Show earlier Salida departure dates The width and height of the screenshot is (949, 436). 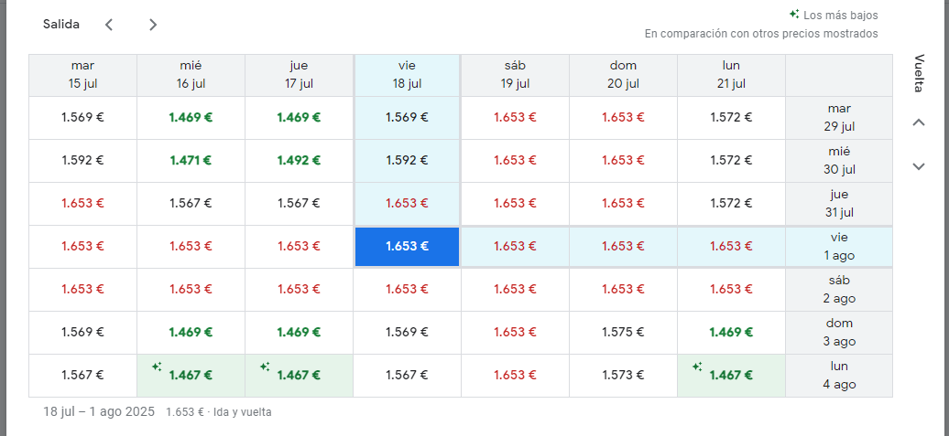tap(109, 25)
